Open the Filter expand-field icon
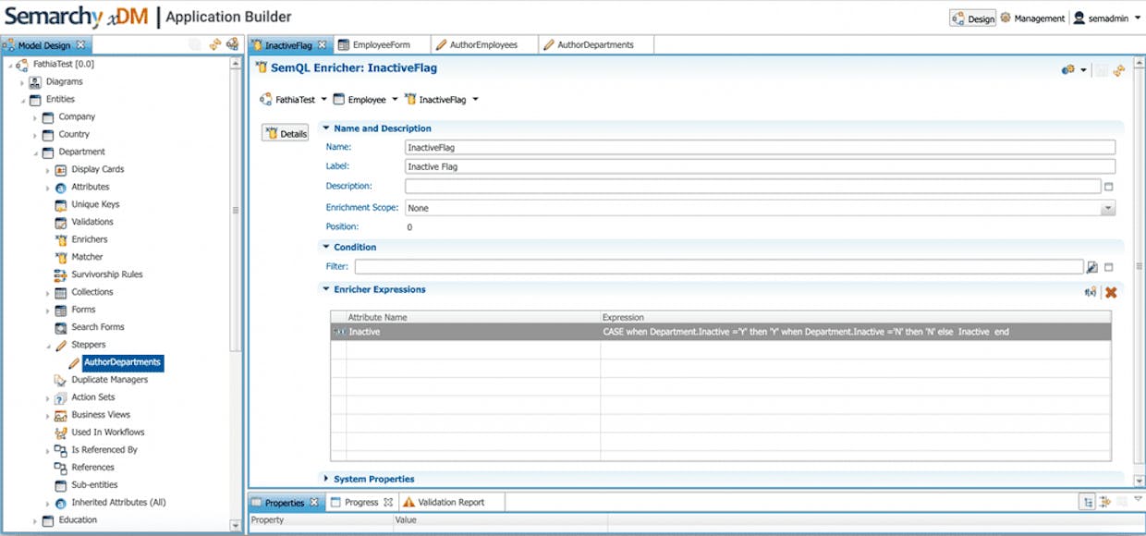This screenshot has width=1146, height=536. (1109, 267)
